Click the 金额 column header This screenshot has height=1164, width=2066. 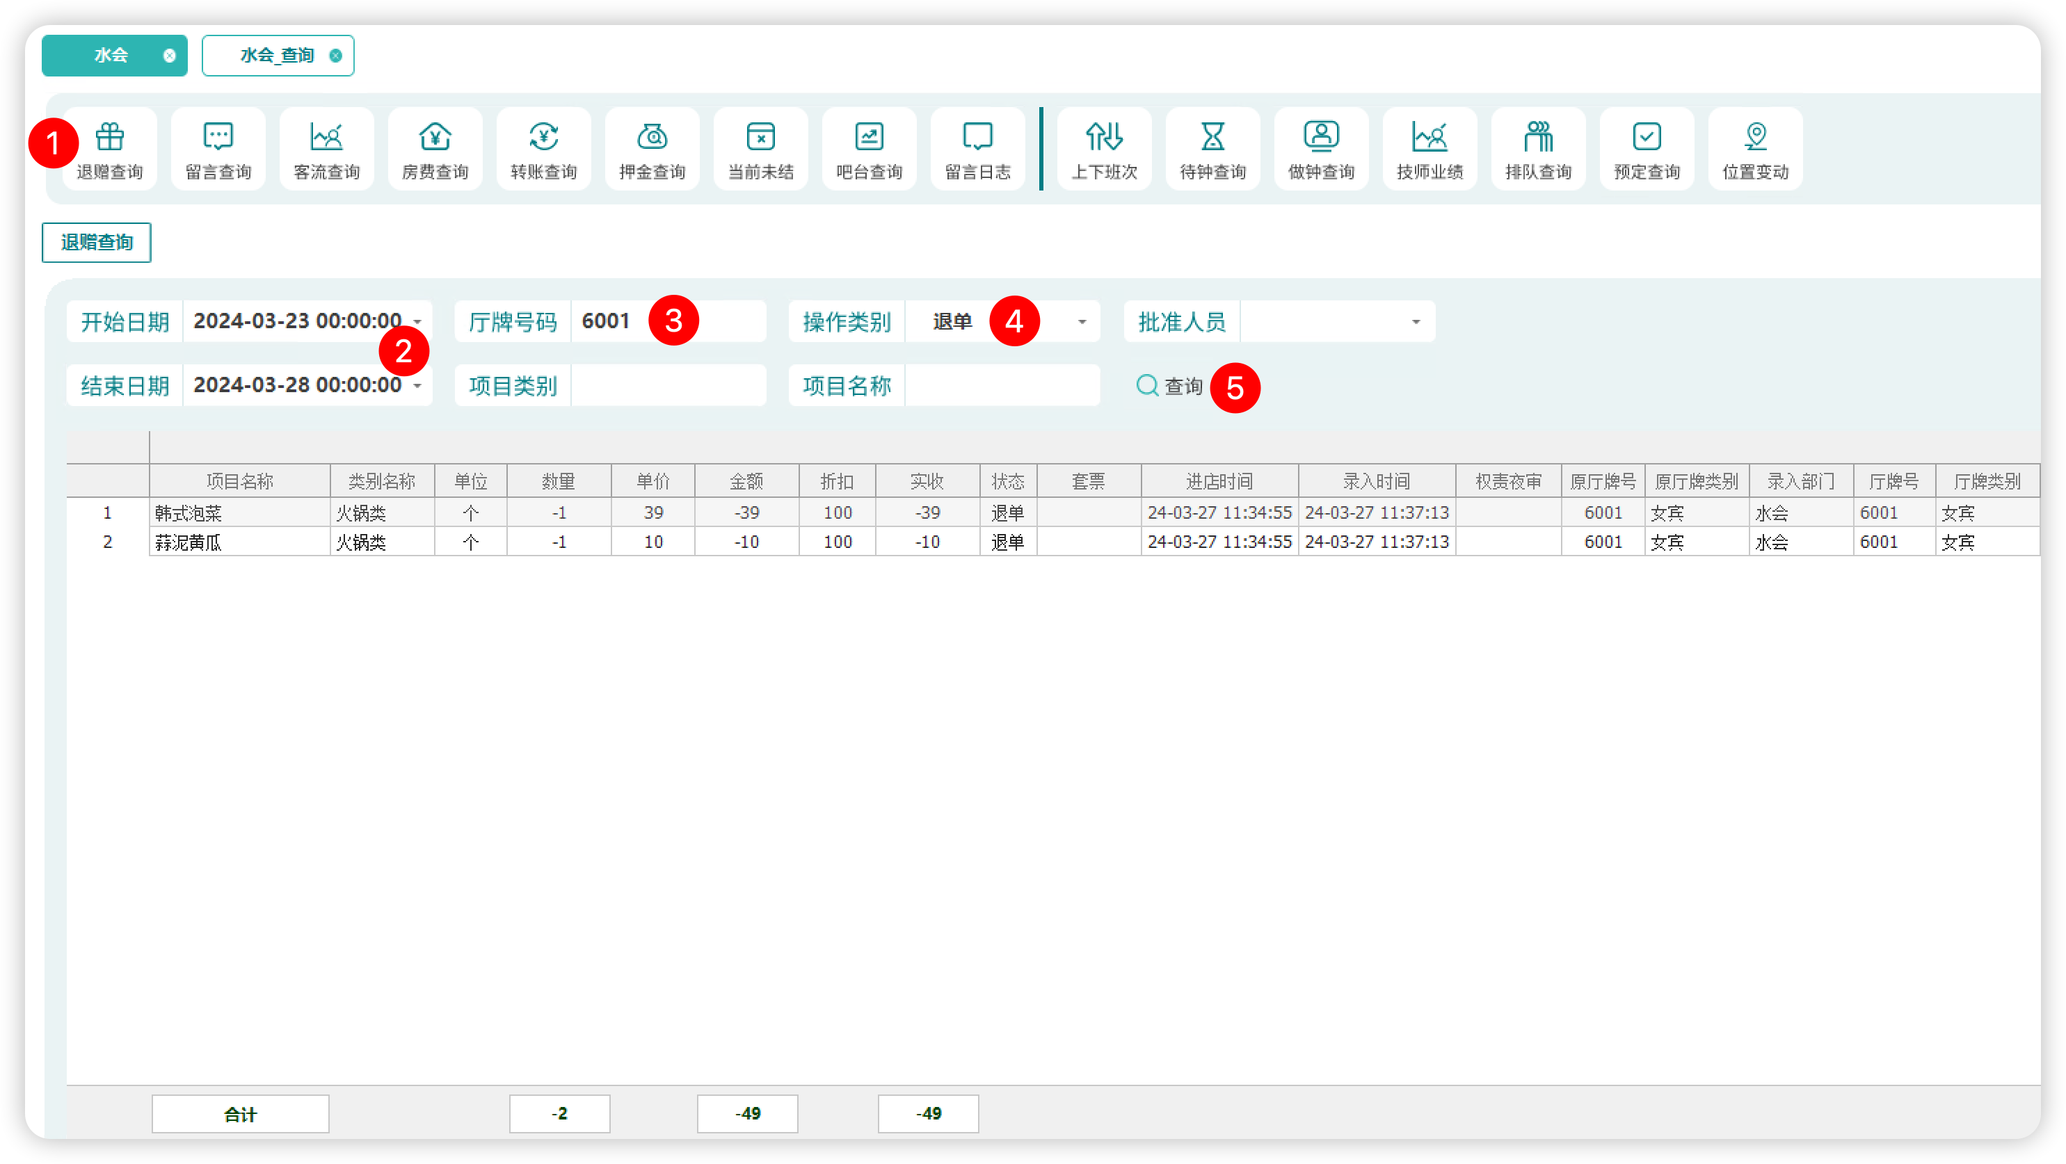[746, 481]
